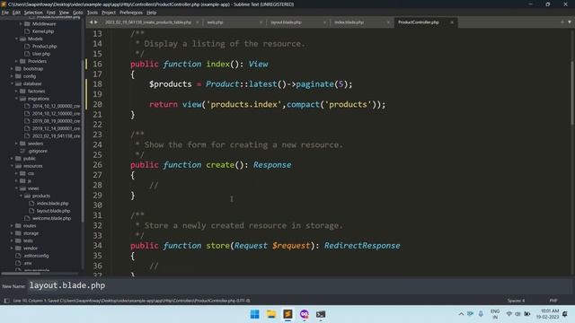The image size is (575, 323).
Task: Expand the vendor folder
Action: (x=12, y=248)
